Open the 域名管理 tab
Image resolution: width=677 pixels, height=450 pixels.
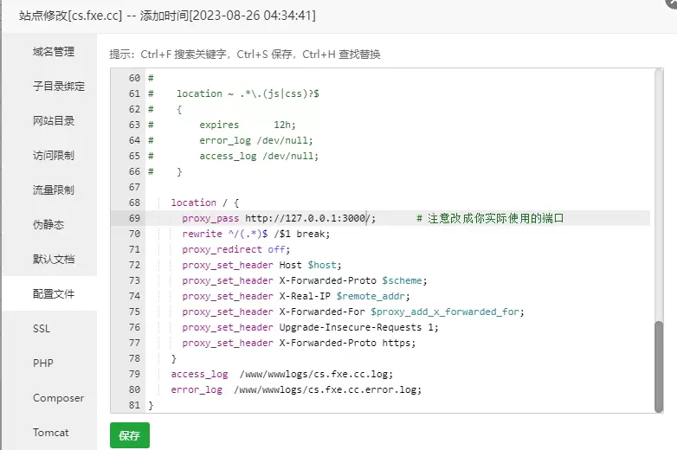point(53,52)
